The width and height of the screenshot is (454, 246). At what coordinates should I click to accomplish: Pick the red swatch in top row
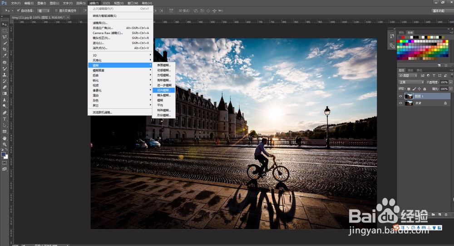403,37
